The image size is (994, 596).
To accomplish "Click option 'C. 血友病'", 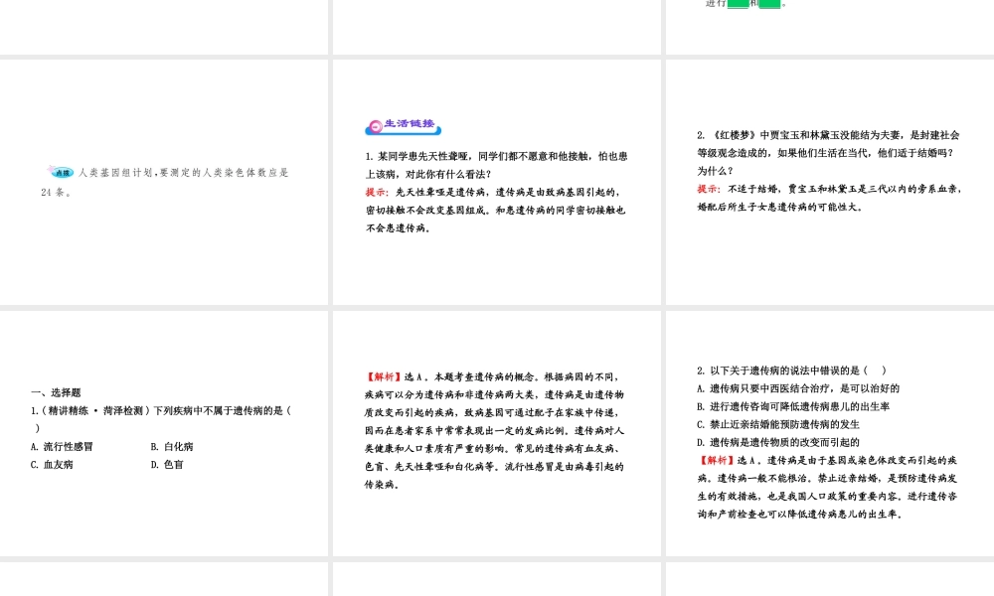I will click(52, 464).
